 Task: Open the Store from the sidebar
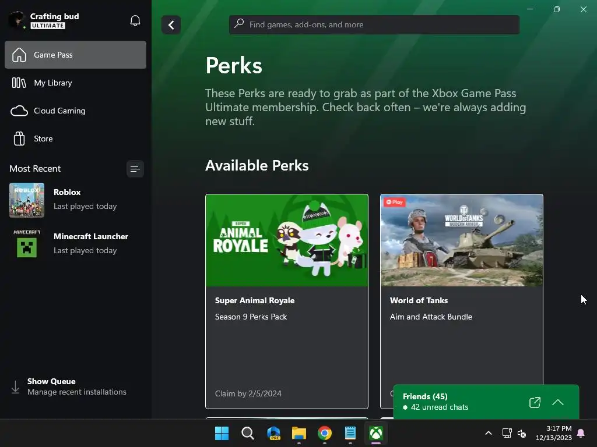[x=75, y=139]
